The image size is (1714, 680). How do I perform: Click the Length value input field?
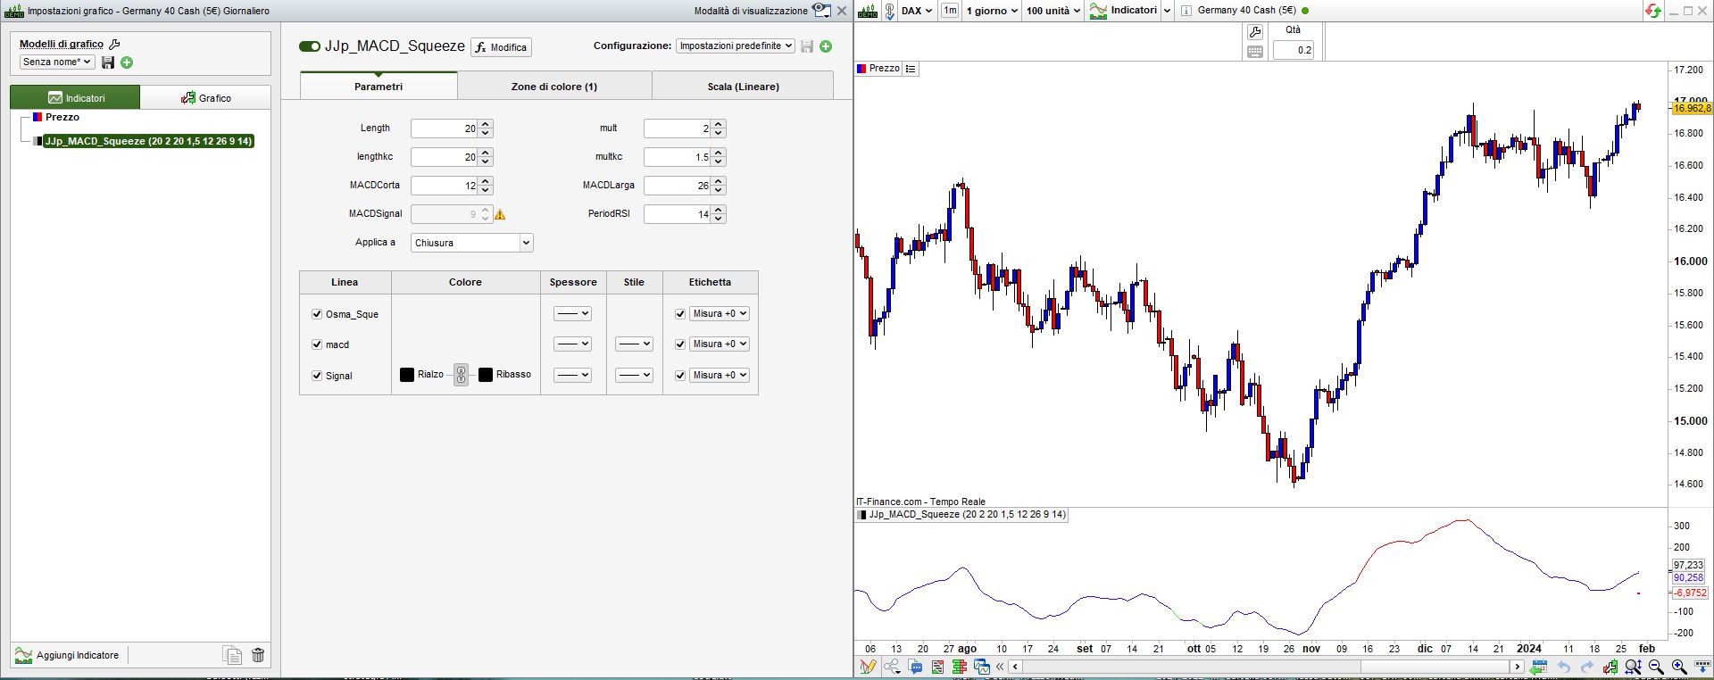pyautogui.click(x=444, y=129)
